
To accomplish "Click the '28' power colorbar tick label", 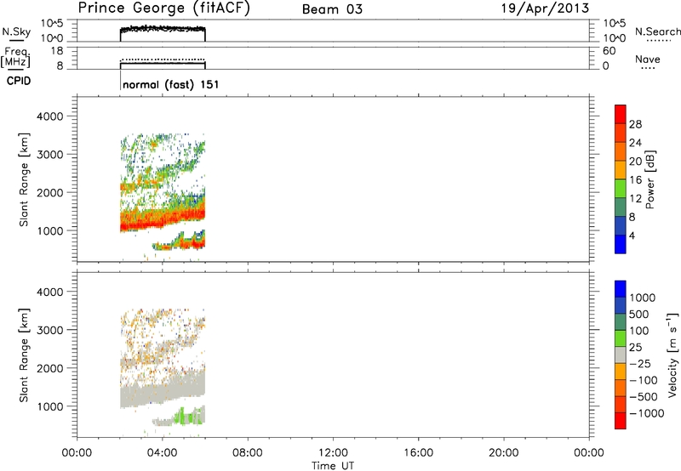I will pyautogui.click(x=635, y=124).
